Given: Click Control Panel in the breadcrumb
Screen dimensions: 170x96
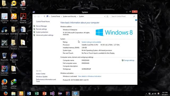Looking at the screenshot, I should (x=56, y=16).
